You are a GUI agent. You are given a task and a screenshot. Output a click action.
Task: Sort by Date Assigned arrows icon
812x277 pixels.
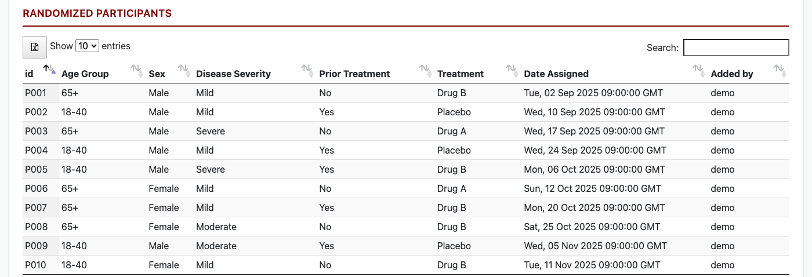coord(699,71)
